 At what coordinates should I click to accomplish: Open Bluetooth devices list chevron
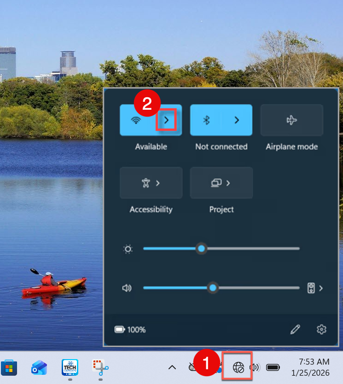pyautogui.click(x=237, y=120)
